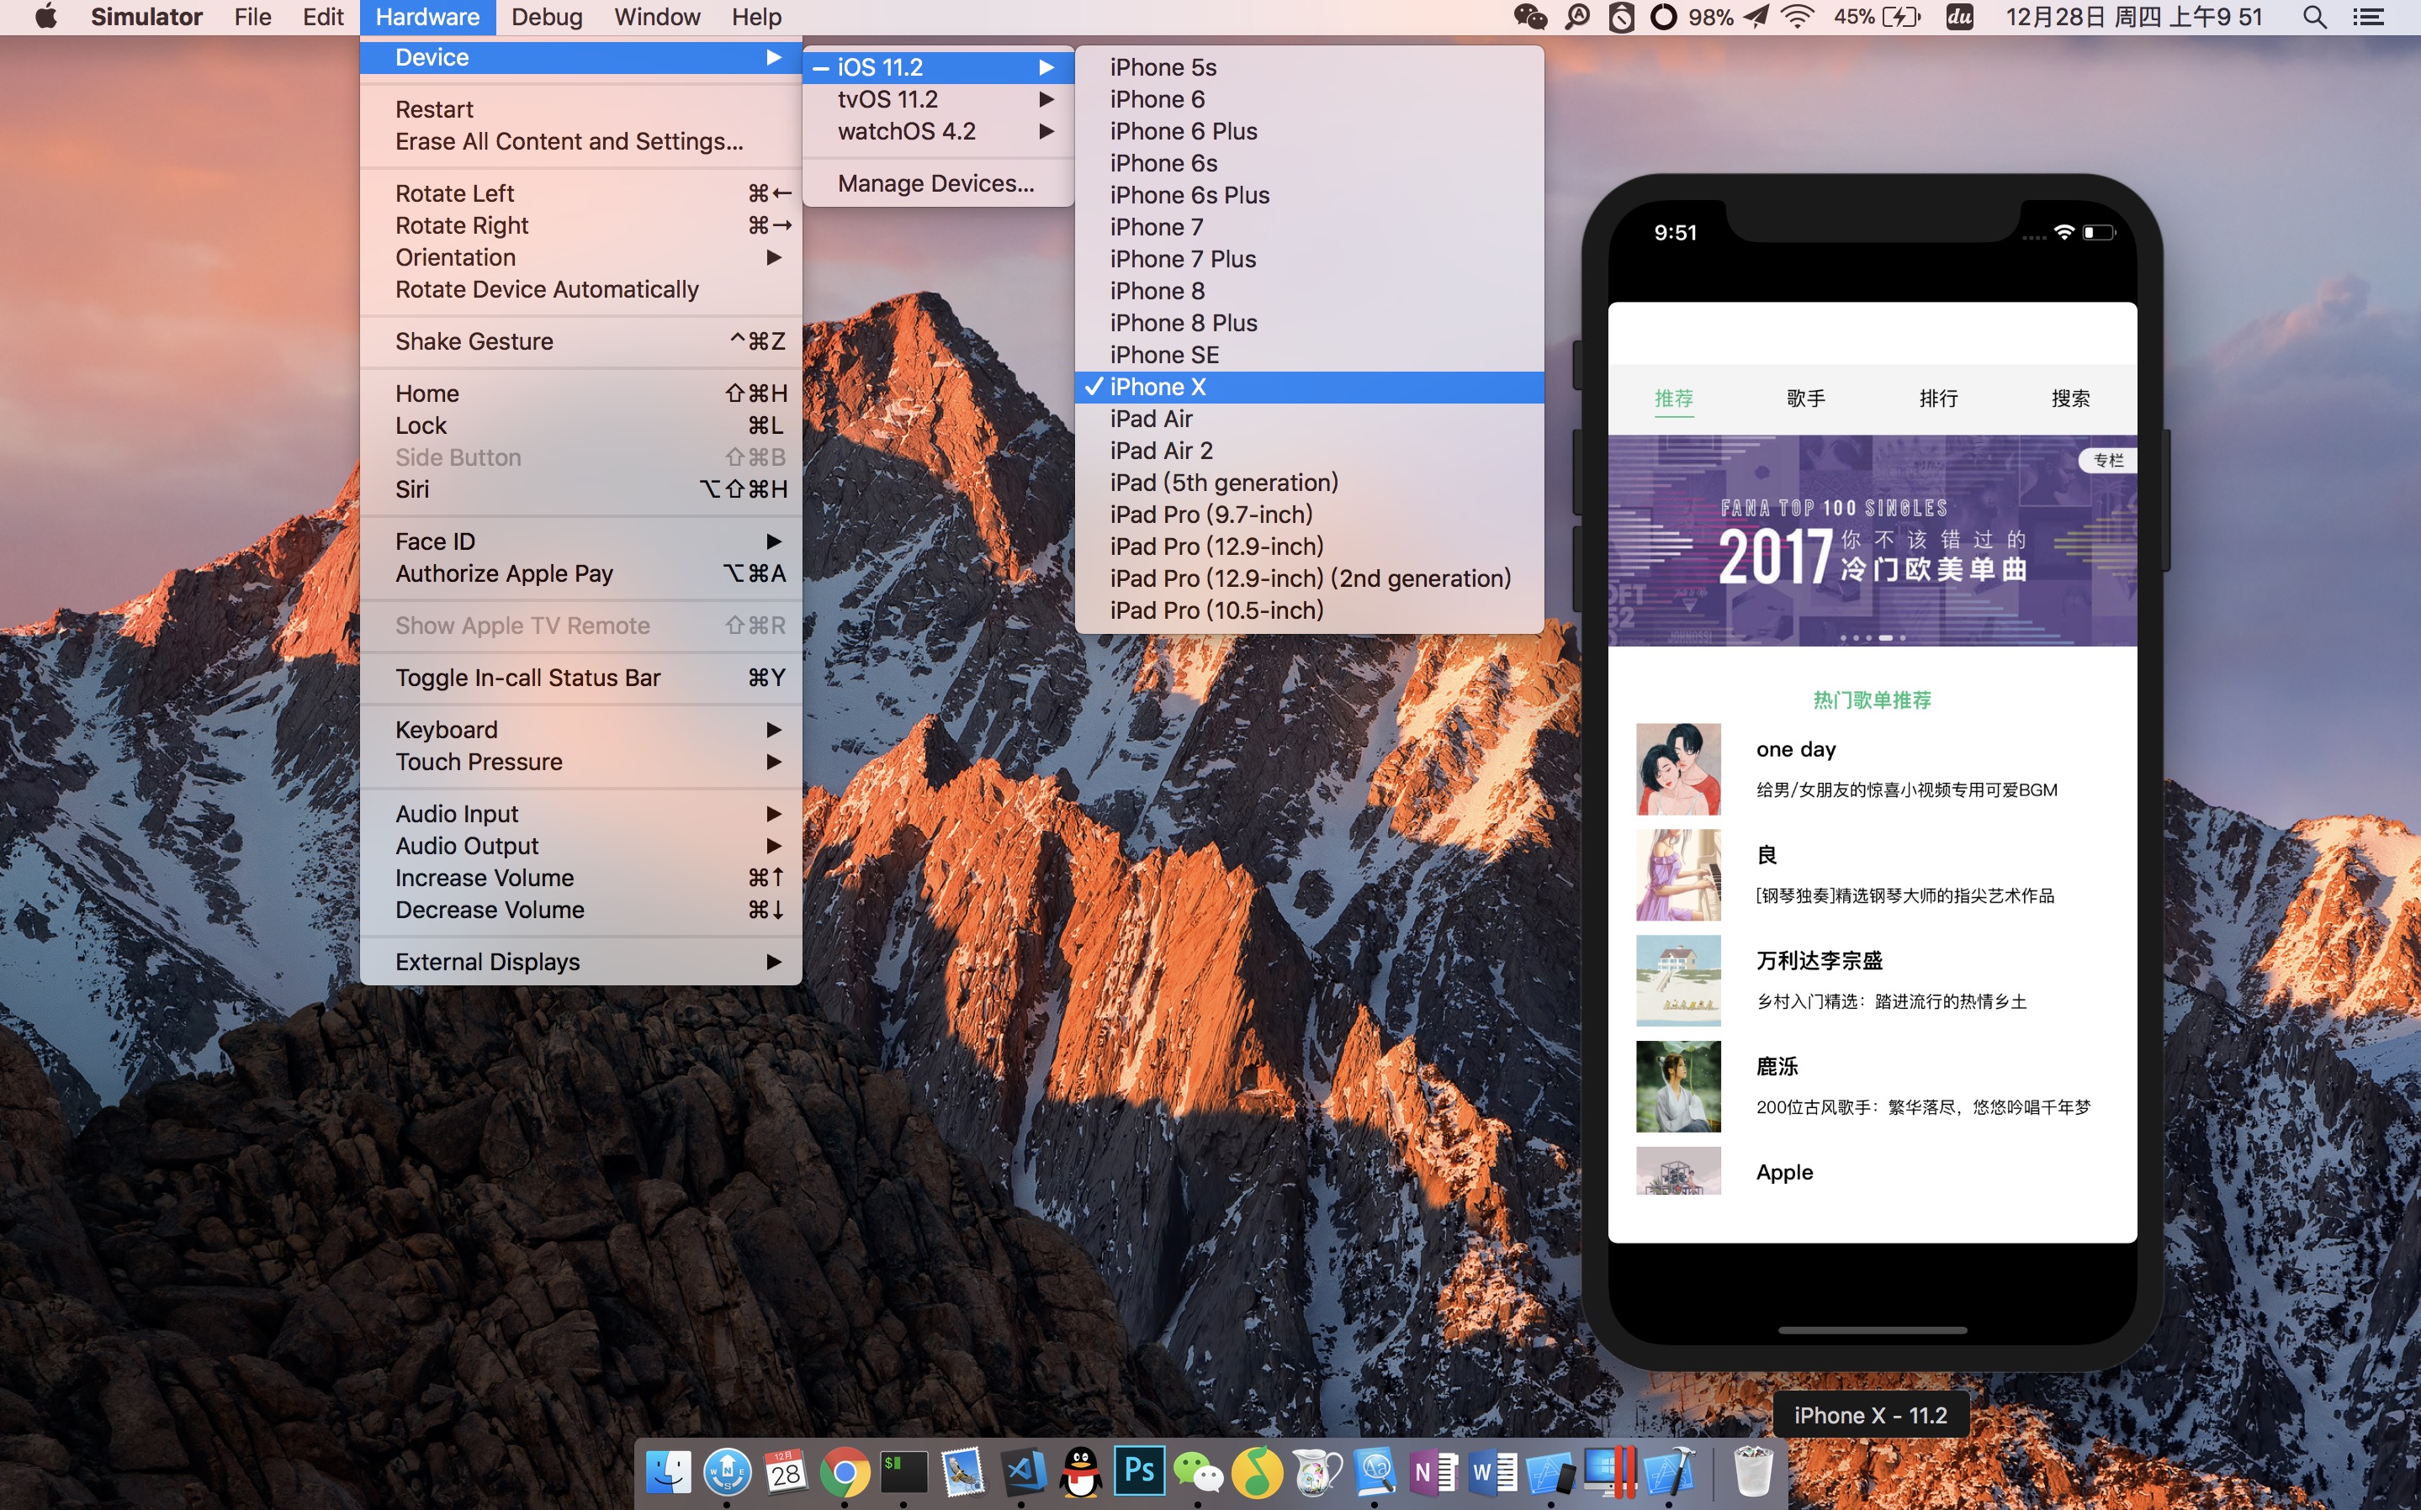Click the Wi-Fi status icon
Viewport: 2421px width, 1510px height.
point(1798,17)
